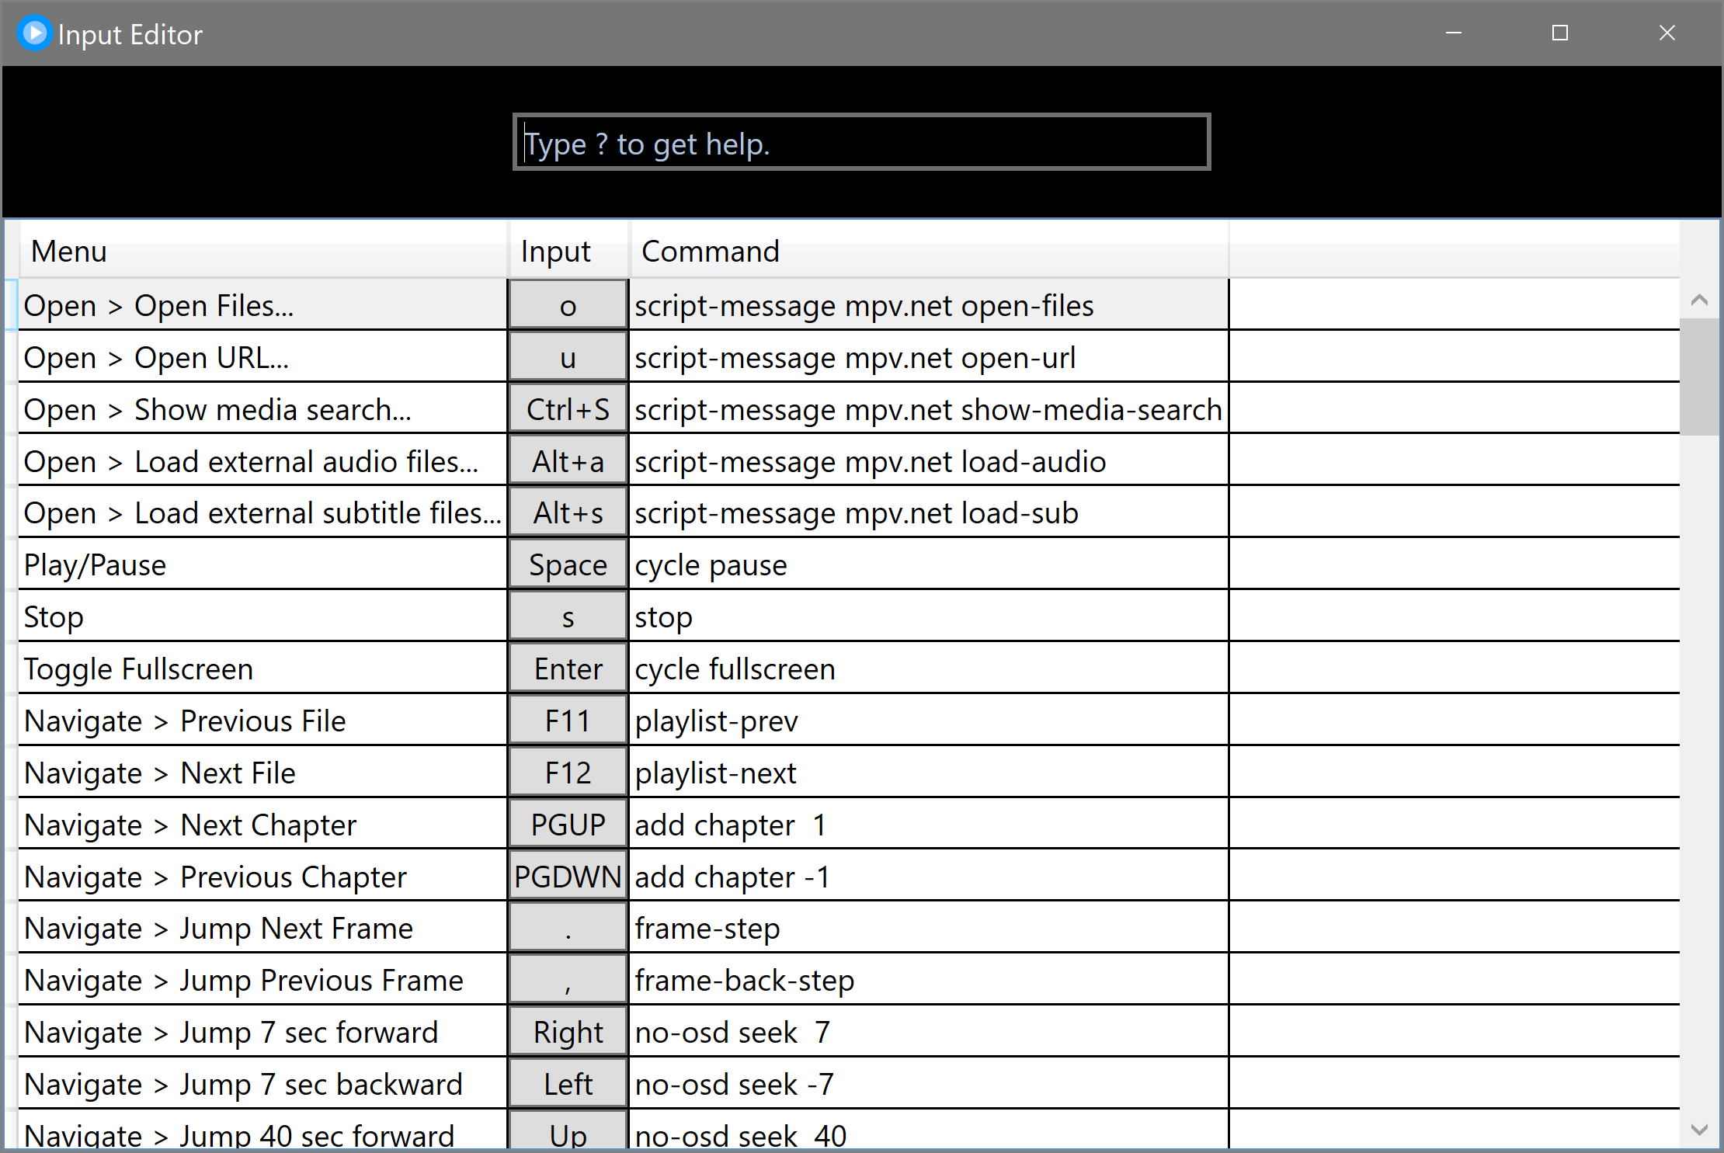Image resolution: width=1724 pixels, height=1153 pixels.
Task: Click the 'frame-step' command cell
Action: click(930, 928)
